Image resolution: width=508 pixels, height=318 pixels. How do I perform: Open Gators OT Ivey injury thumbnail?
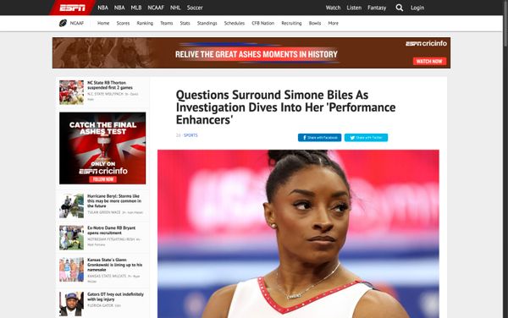pos(71,304)
